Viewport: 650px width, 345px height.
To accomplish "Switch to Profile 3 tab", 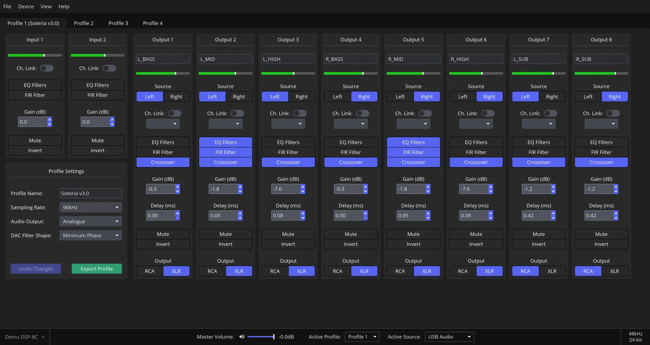I will 118,23.
